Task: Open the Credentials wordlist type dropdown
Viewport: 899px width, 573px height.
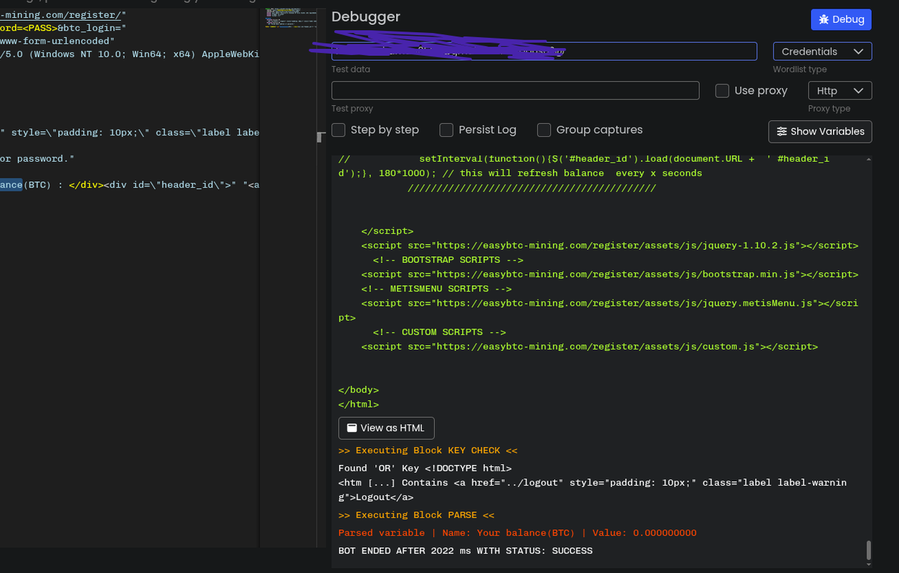Action: (x=822, y=52)
